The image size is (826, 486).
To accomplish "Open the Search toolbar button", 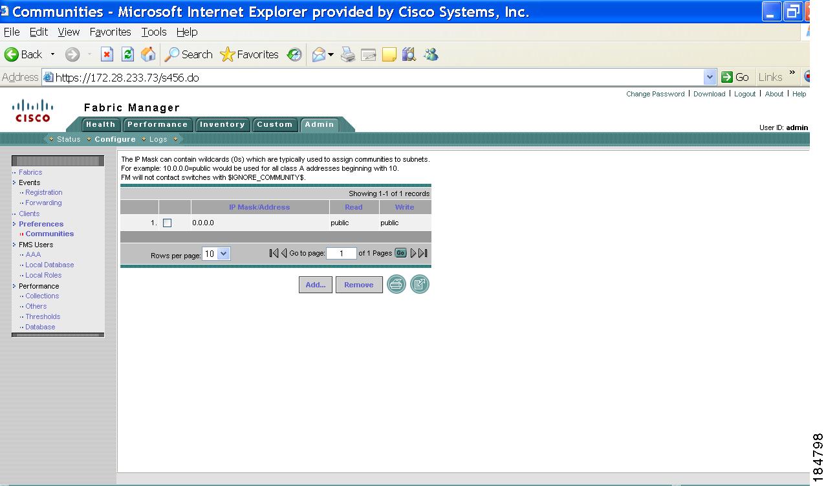I will point(188,54).
